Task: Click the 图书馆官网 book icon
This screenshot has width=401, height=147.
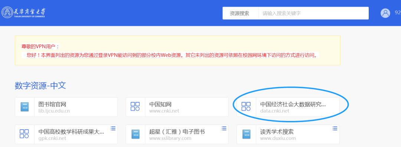Action: pyautogui.click(x=25, y=107)
